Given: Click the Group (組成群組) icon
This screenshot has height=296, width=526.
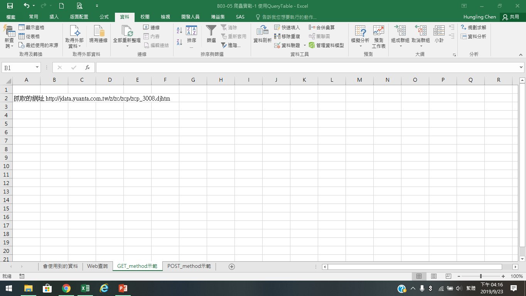Looking at the screenshot, I should click(x=400, y=31).
